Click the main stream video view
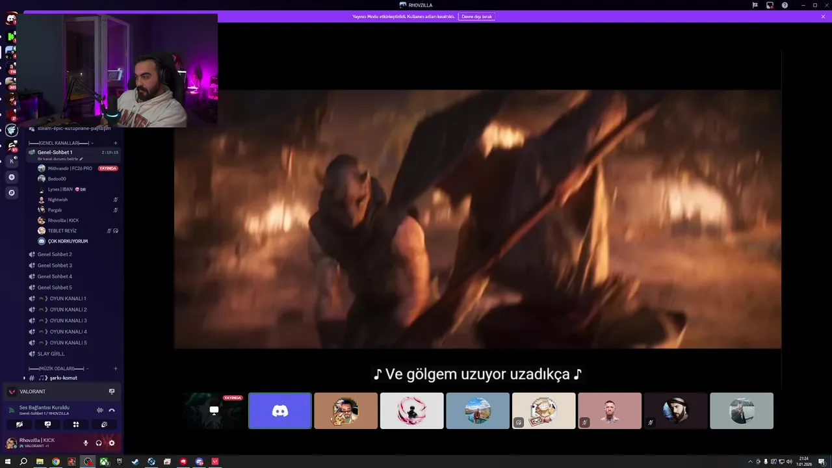The height and width of the screenshot is (468, 832). point(477,219)
